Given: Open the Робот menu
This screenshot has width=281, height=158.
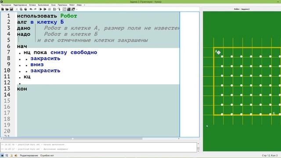Looking at the screenshot, I should pos(72,5).
